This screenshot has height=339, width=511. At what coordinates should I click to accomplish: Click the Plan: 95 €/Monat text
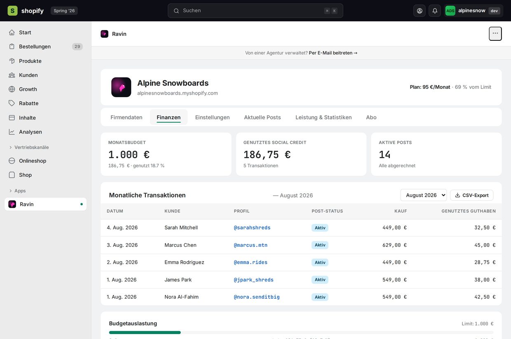[x=430, y=87]
